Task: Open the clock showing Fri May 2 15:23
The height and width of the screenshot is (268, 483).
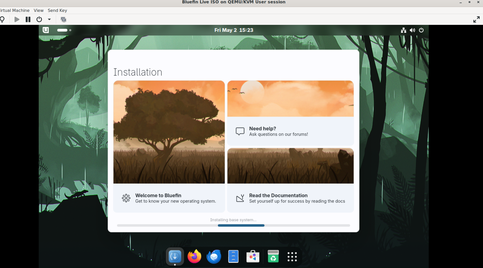Action: tap(234, 30)
